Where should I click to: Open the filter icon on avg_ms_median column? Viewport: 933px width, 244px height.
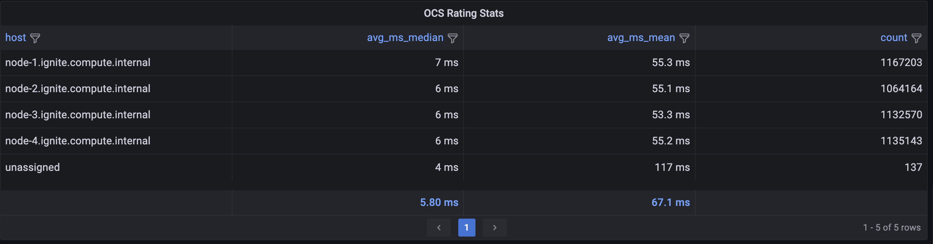(453, 38)
